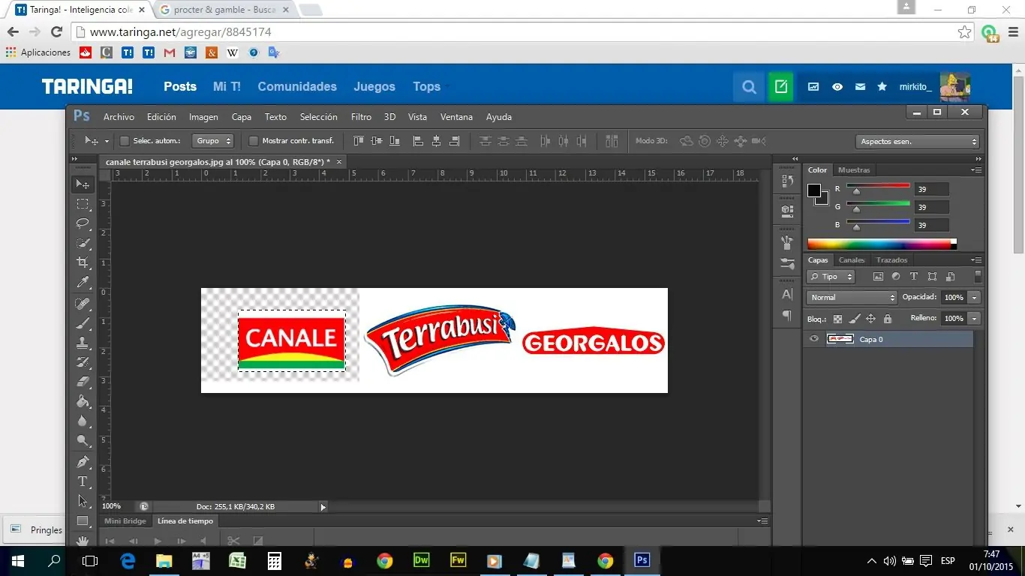Select the Pen tool
This screenshot has height=576, width=1025.
point(83,462)
